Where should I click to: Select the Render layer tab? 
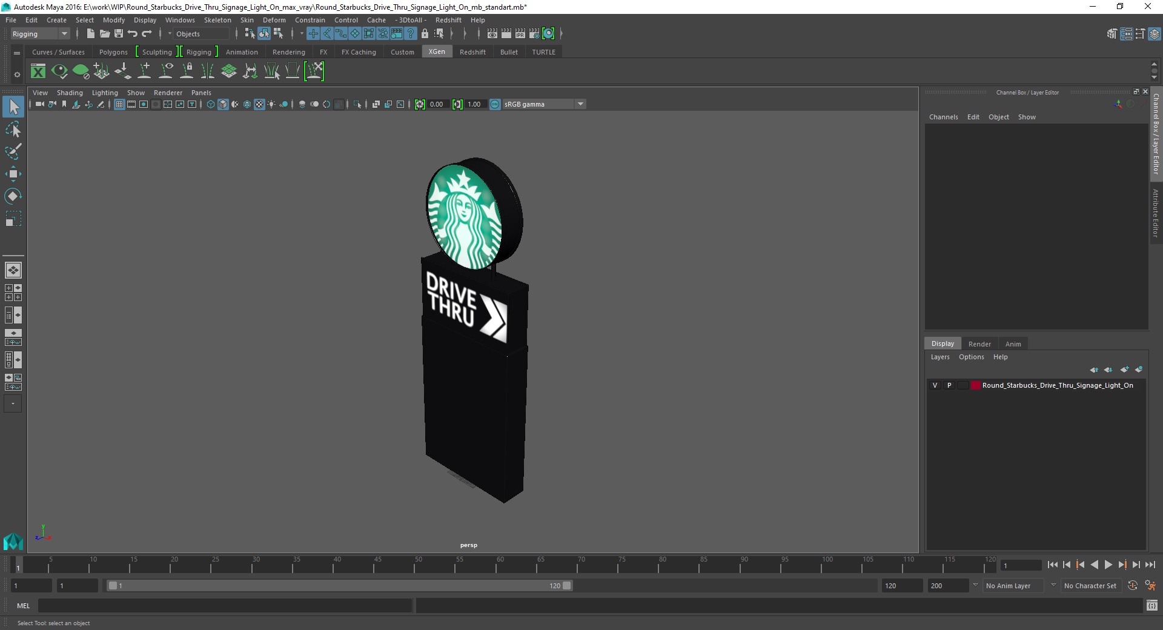[979, 343]
